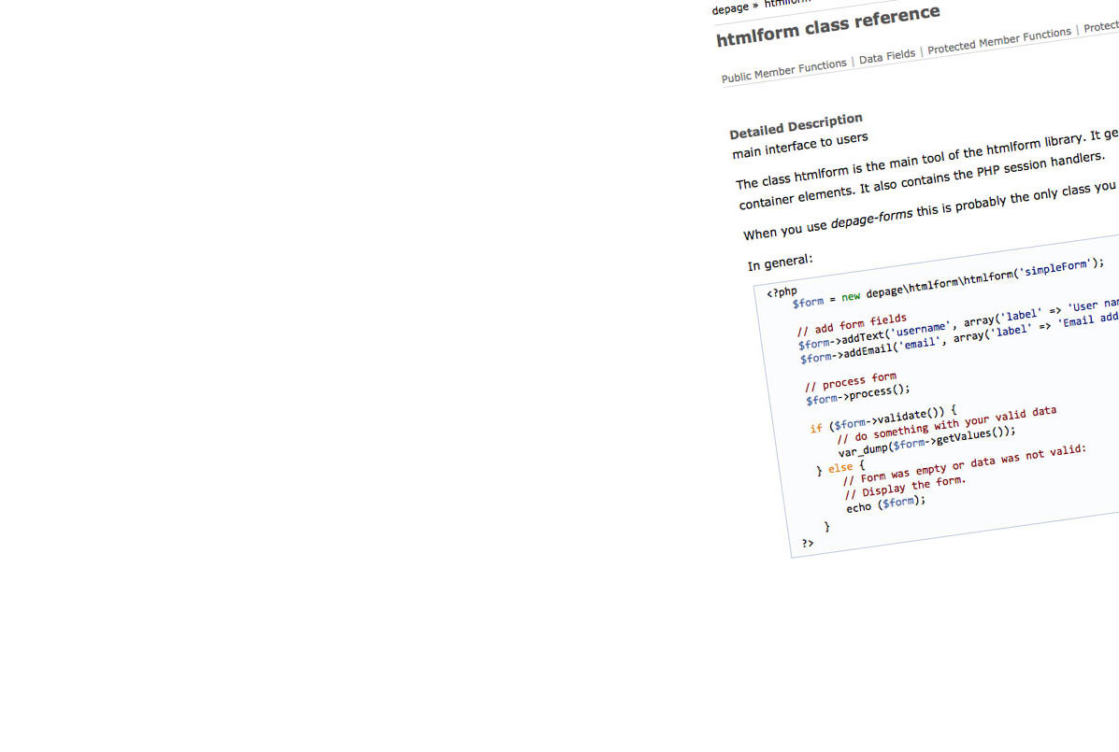
Task: Click the echo ($form) code line
Action: pyautogui.click(x=885, y=504)
